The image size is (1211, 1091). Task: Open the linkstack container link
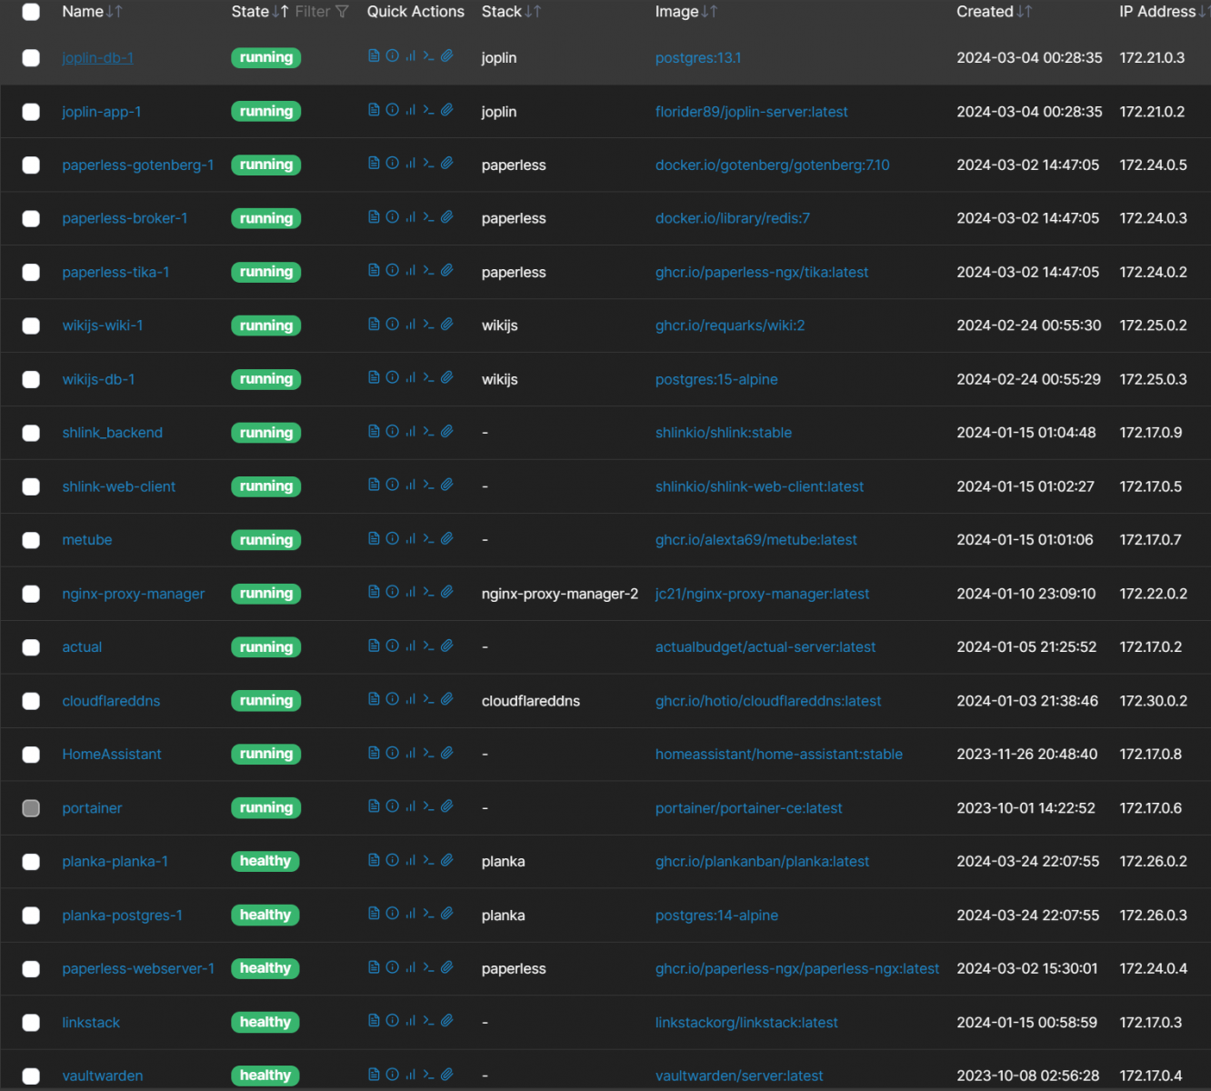pos(91,1023)
